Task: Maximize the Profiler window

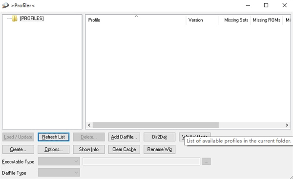Action: pyautogui.click(x=266, y=5)
